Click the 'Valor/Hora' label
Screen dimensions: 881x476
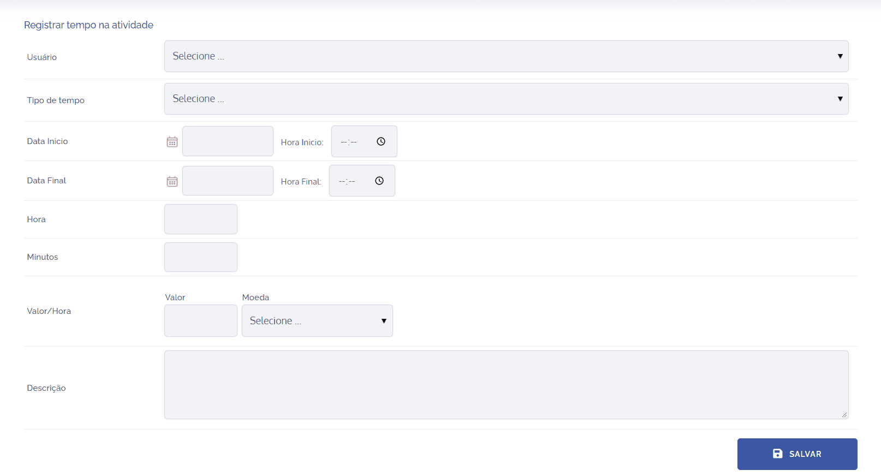[49, 311]
